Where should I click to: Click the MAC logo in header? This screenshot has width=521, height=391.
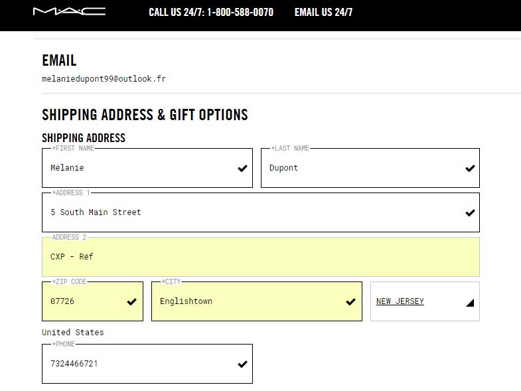(69, 12)
